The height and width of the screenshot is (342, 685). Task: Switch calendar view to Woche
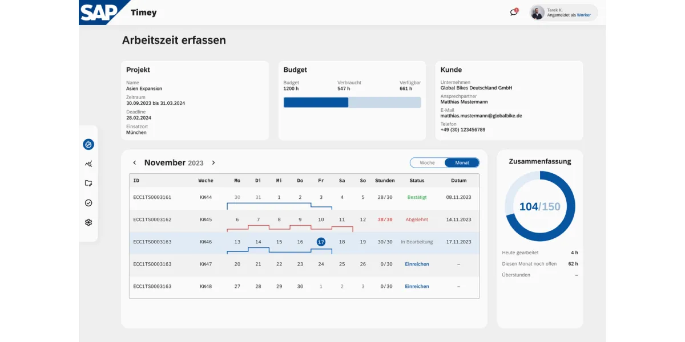[427, 162]
